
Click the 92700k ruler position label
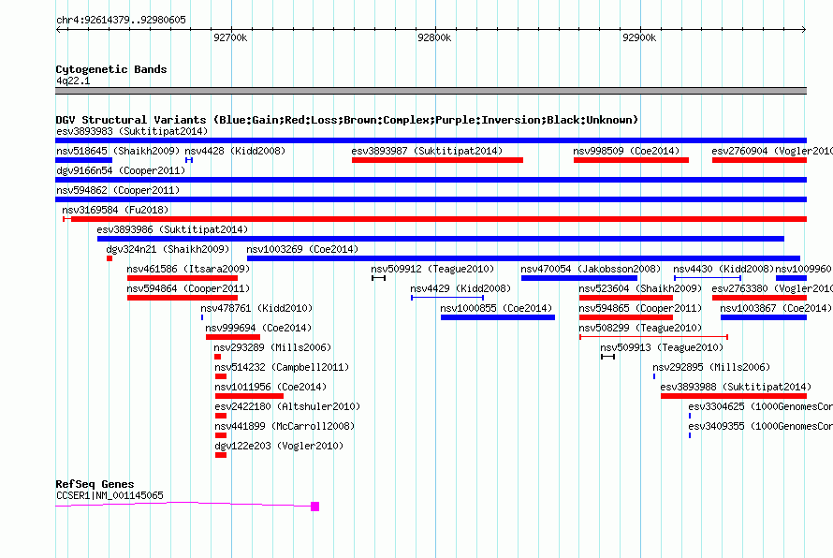230,37
